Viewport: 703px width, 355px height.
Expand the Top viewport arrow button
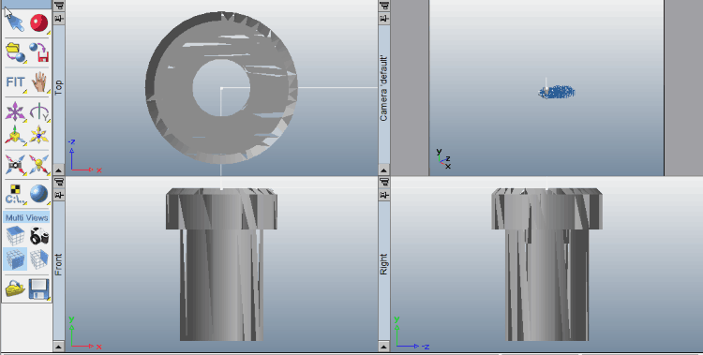[x=59, y=170]
